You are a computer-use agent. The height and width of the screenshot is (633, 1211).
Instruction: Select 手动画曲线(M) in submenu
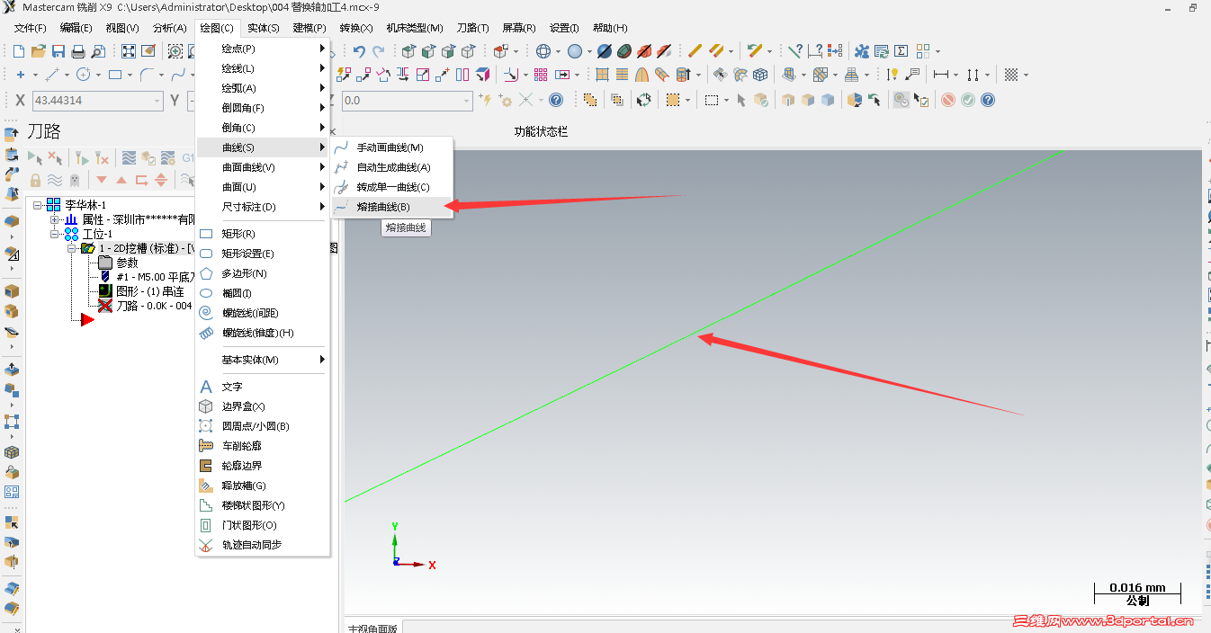pyautogui.click(x=392, y=147)
